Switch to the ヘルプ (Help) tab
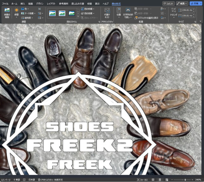 [105, 3]
